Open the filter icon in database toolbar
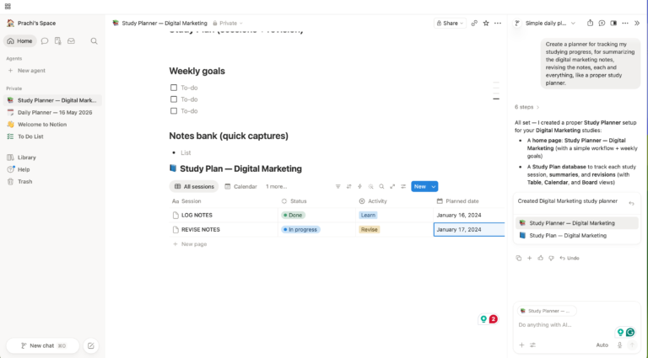Image resolution: width=648 pixels, height=358 pixels. click(x=337, y=186)
